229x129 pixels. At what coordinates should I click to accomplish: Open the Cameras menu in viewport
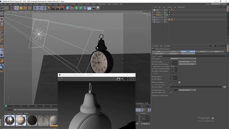coord(14,12)
